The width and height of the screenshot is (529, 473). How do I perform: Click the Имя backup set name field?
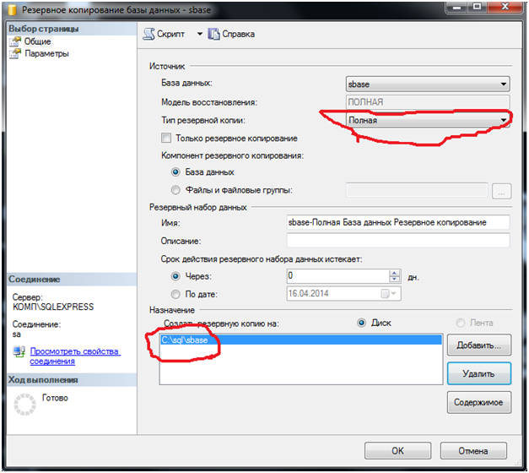pyautogui.click(x=397, y=222)
